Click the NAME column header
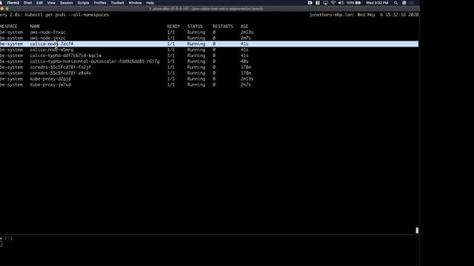The image size is (474, 266). pyautogui.click(x=35, y=27)
